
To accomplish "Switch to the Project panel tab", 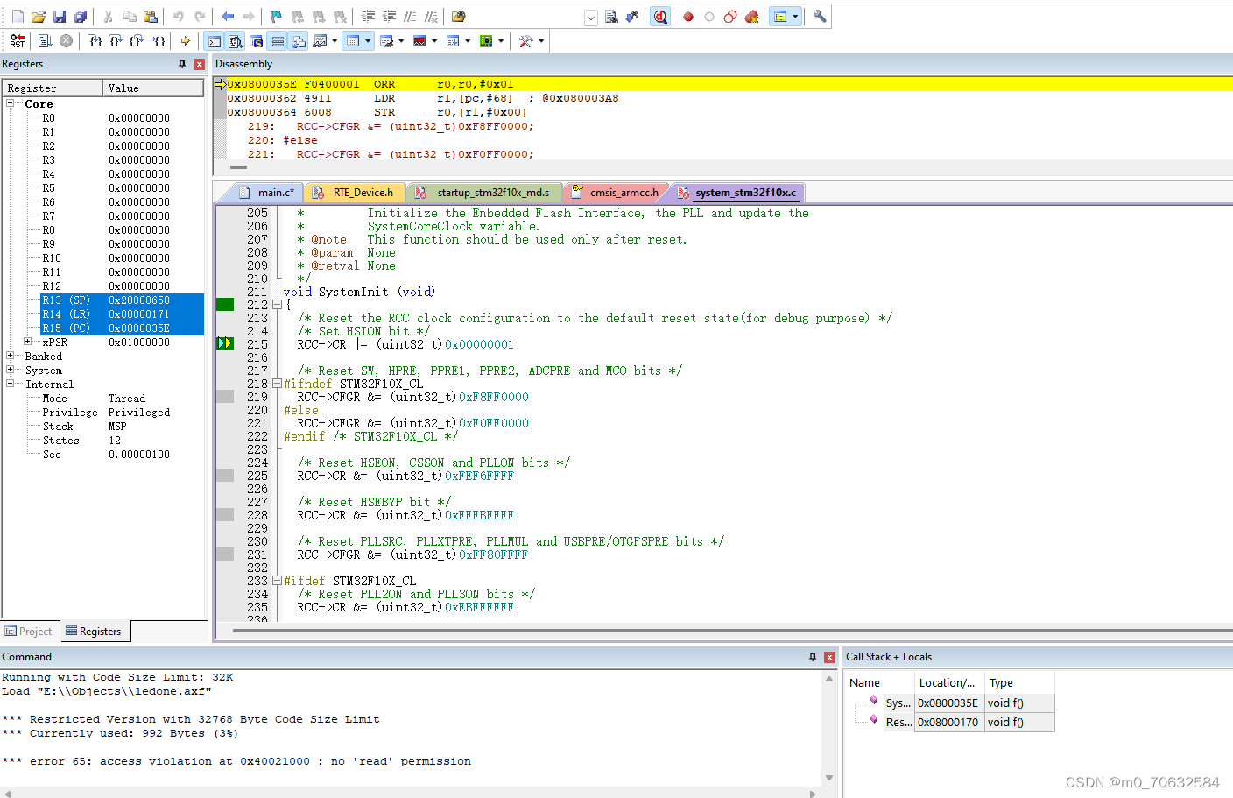I will (29, 632).
